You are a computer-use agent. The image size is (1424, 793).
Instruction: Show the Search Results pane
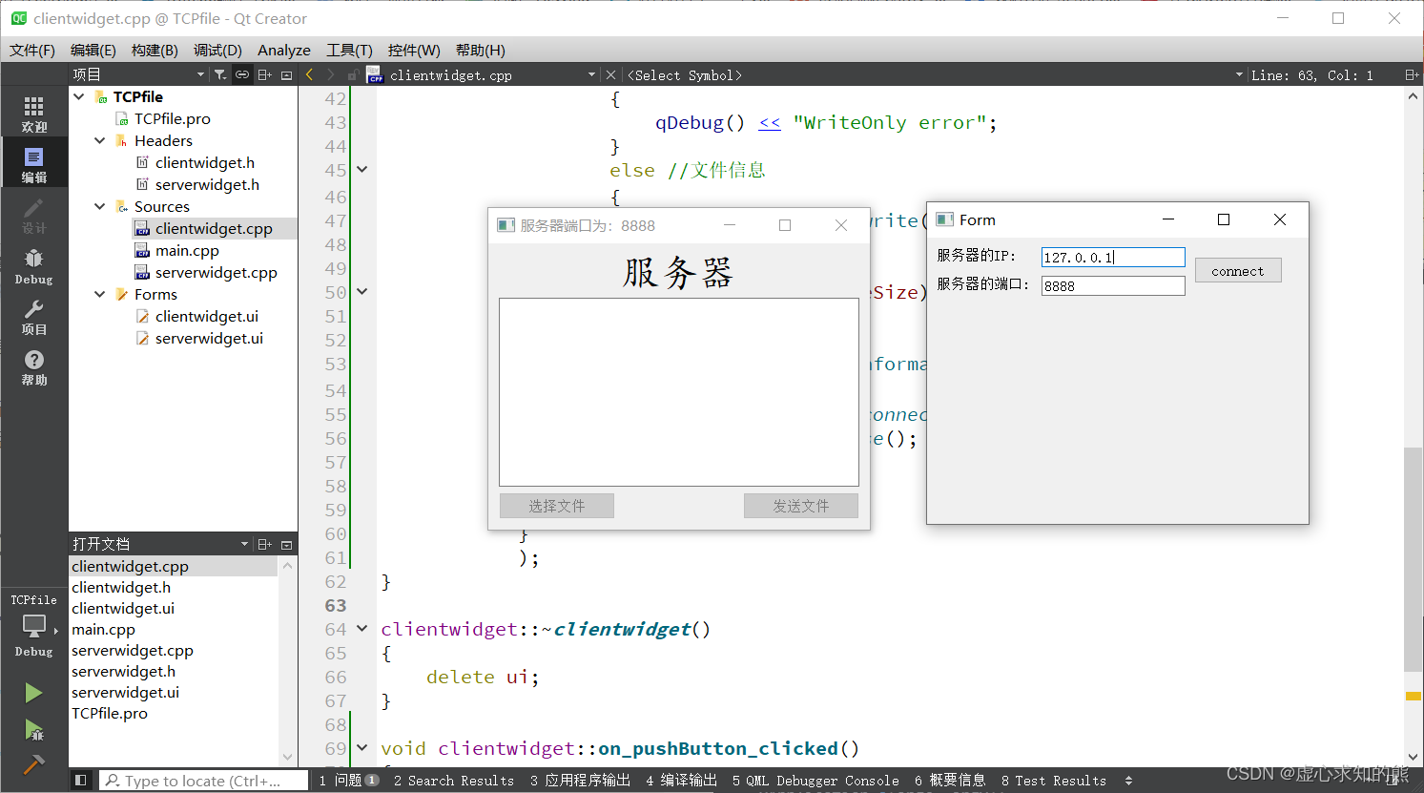454,781
